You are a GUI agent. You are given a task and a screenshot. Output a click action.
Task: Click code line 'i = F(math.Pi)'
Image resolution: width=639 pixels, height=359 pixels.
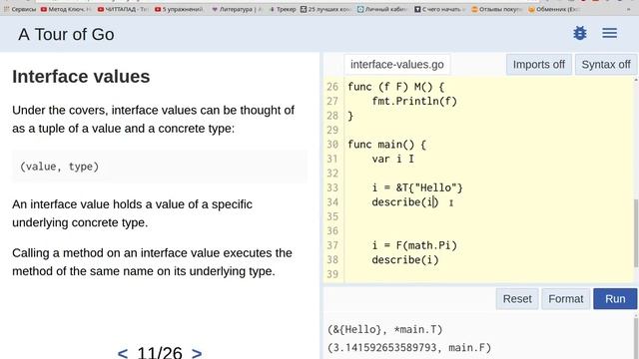(x=414, y=245)
